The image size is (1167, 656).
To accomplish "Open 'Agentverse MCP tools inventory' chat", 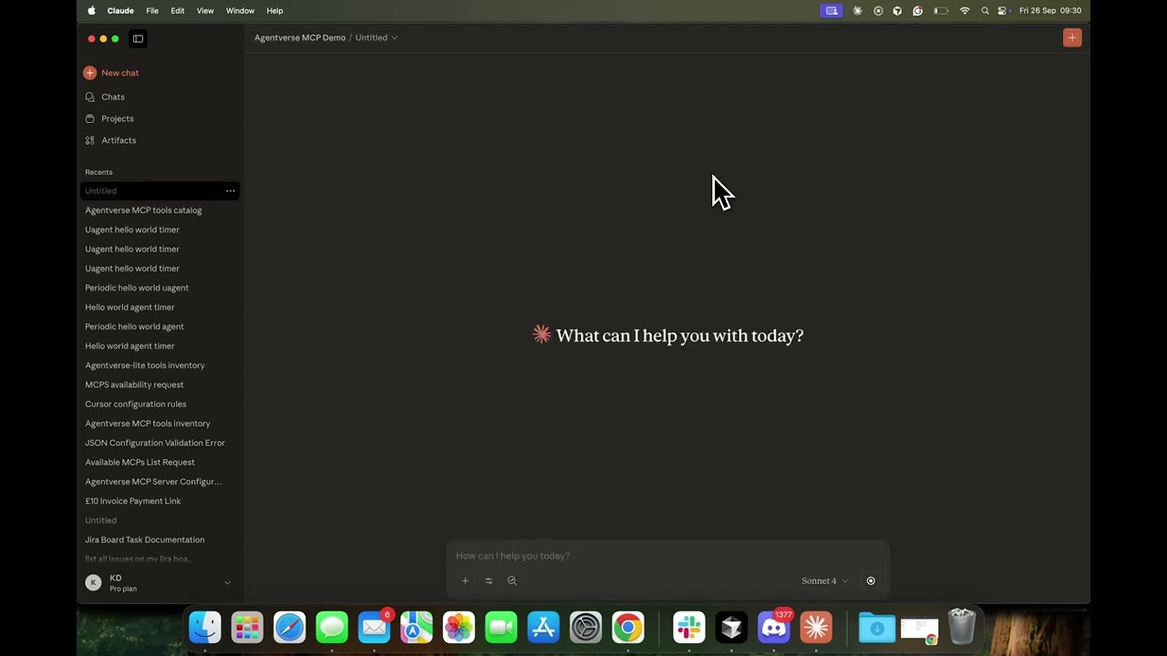I will (148, 424).
